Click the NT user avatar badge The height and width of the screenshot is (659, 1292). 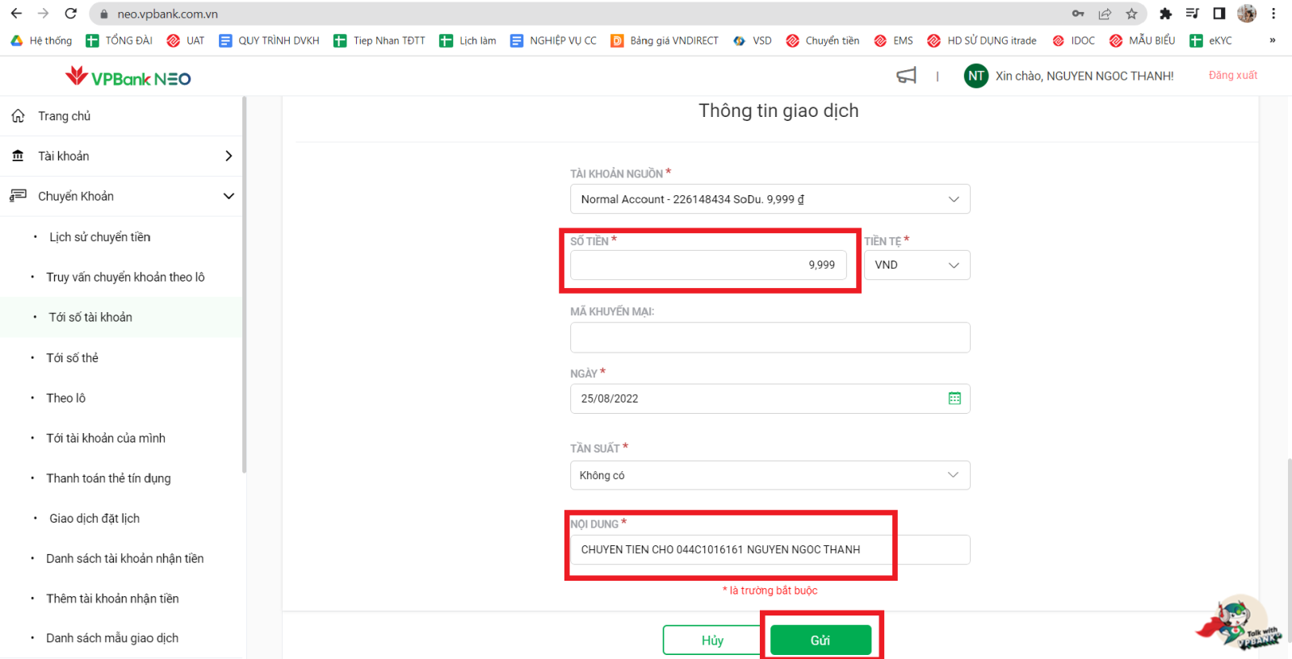pos(975,76)
